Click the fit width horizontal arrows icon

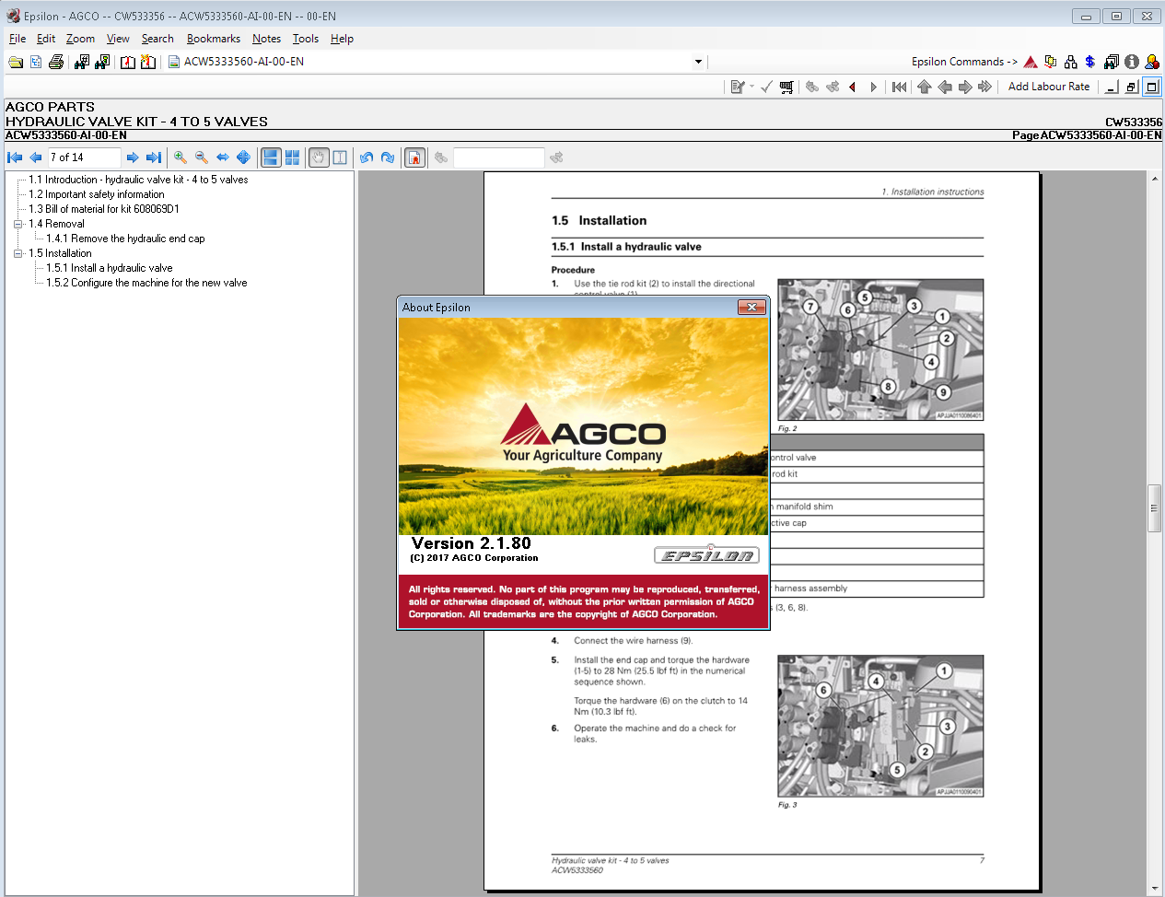(x=223, y=157)
